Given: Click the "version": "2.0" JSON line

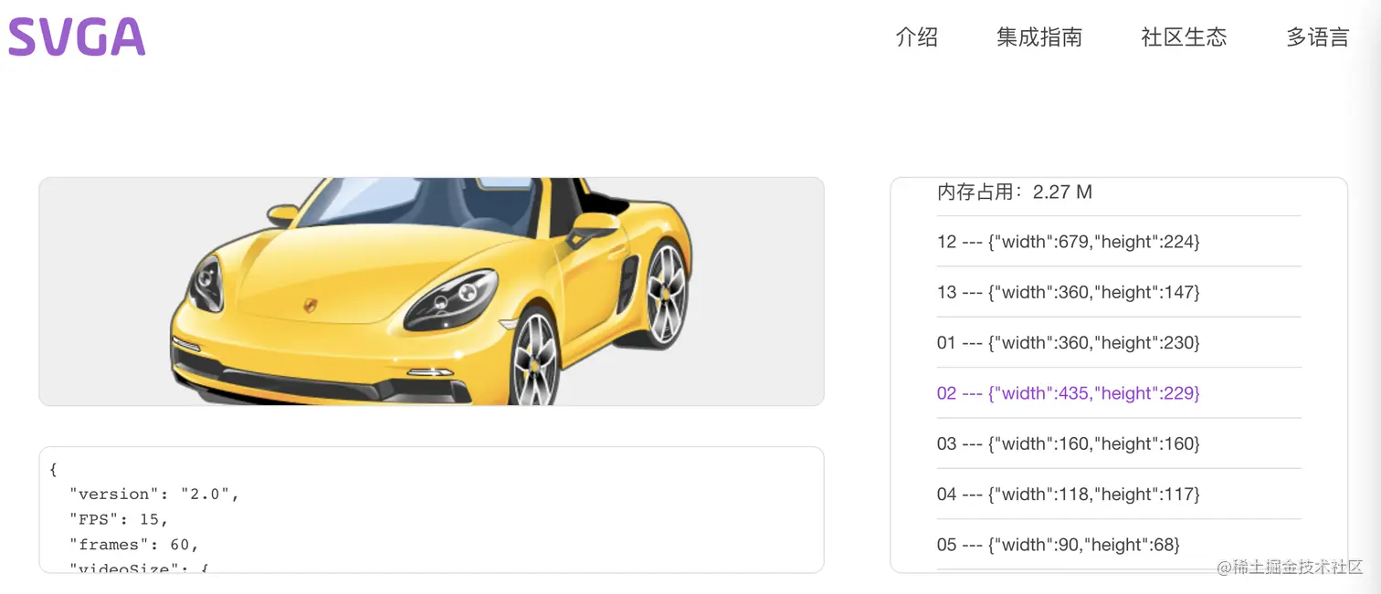Looking at the screenshot, I should [154, 494].
